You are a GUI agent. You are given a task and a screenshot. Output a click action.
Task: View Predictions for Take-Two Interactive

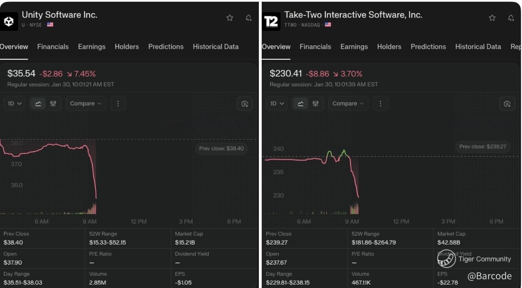[x=428, y=47]
